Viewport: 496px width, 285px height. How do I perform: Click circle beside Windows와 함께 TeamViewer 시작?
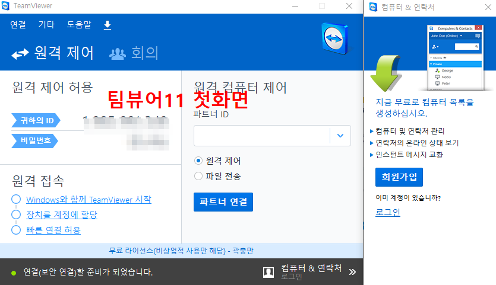coord(16,199)
